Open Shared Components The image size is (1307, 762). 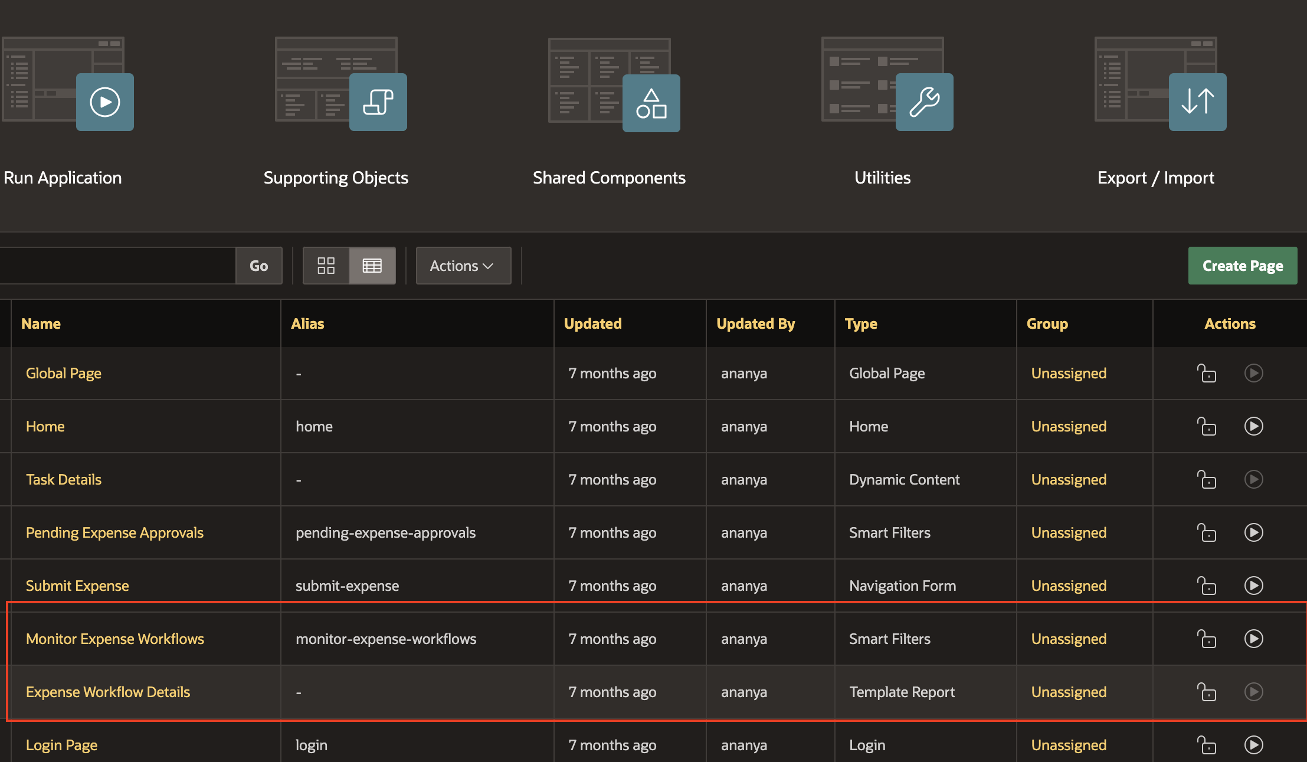651,103
